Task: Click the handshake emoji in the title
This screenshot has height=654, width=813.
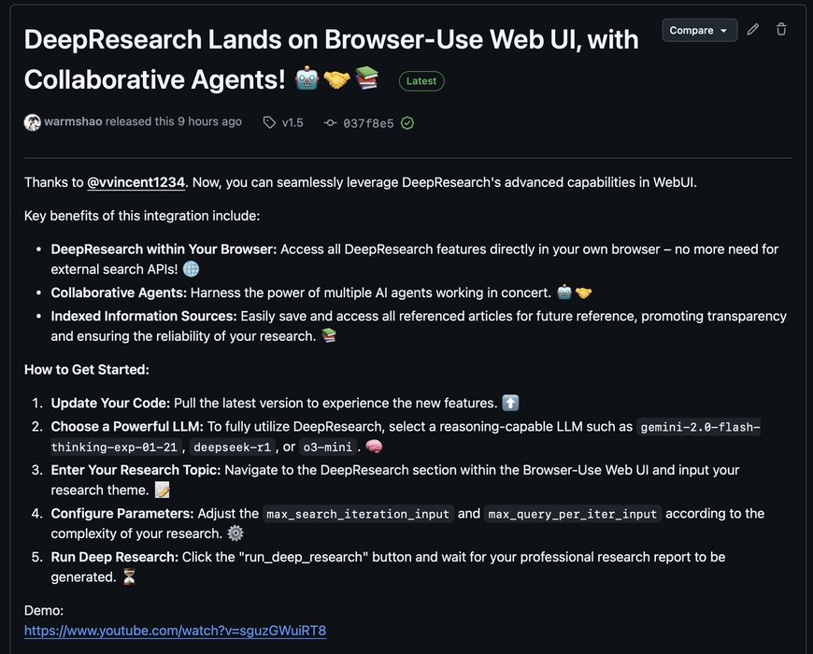Action: [x=336, y=78]
